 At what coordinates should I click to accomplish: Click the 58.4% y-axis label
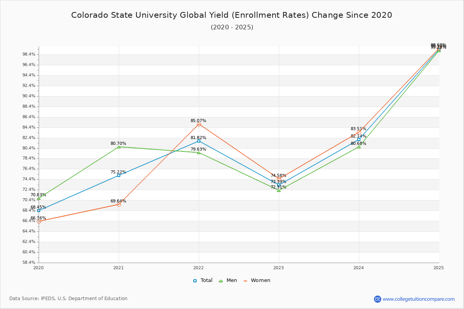coord(29,263)
